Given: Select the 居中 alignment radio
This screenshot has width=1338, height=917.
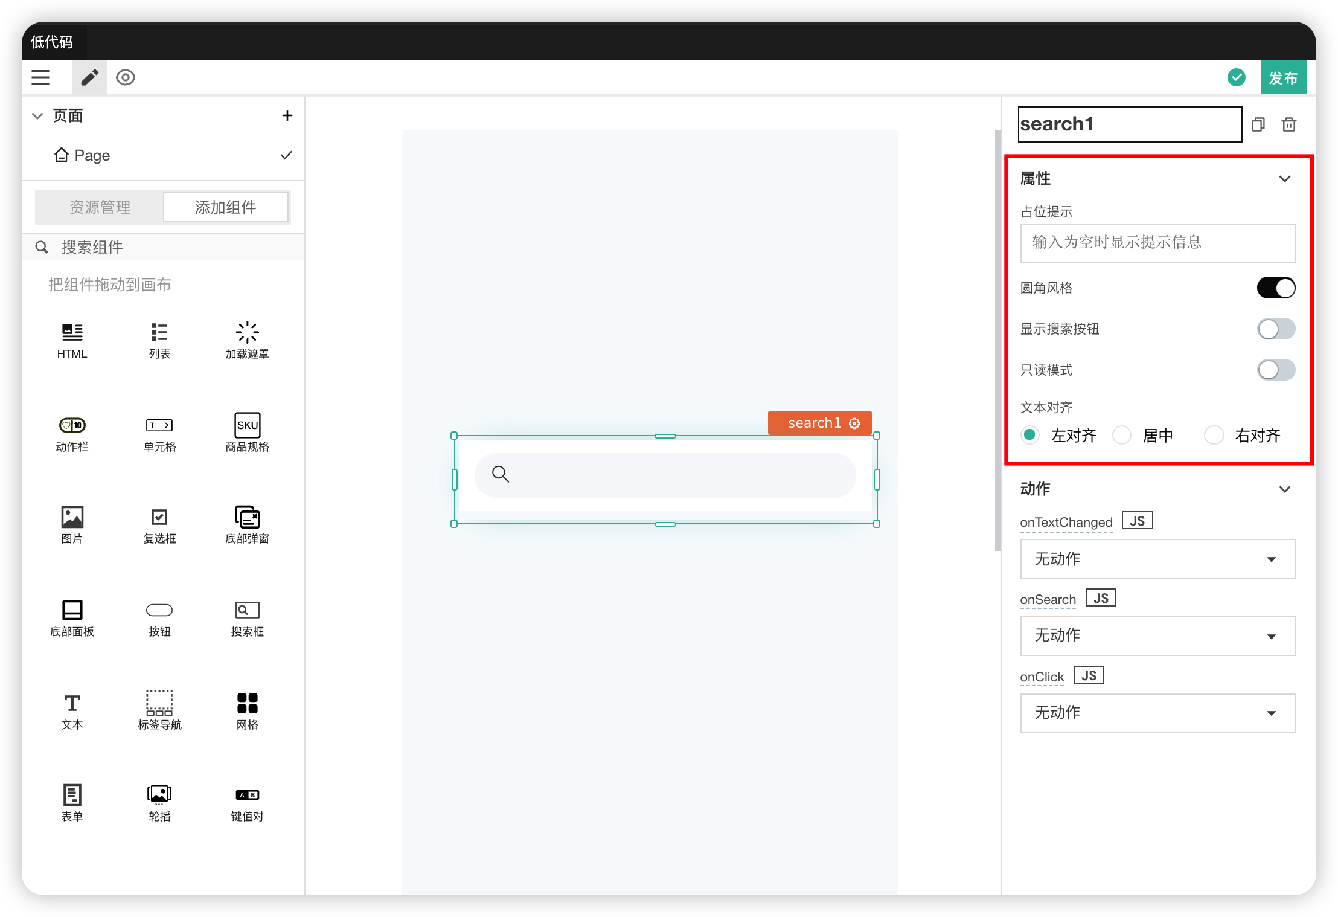Looking at the screenshot, I should click(1122, 435).
